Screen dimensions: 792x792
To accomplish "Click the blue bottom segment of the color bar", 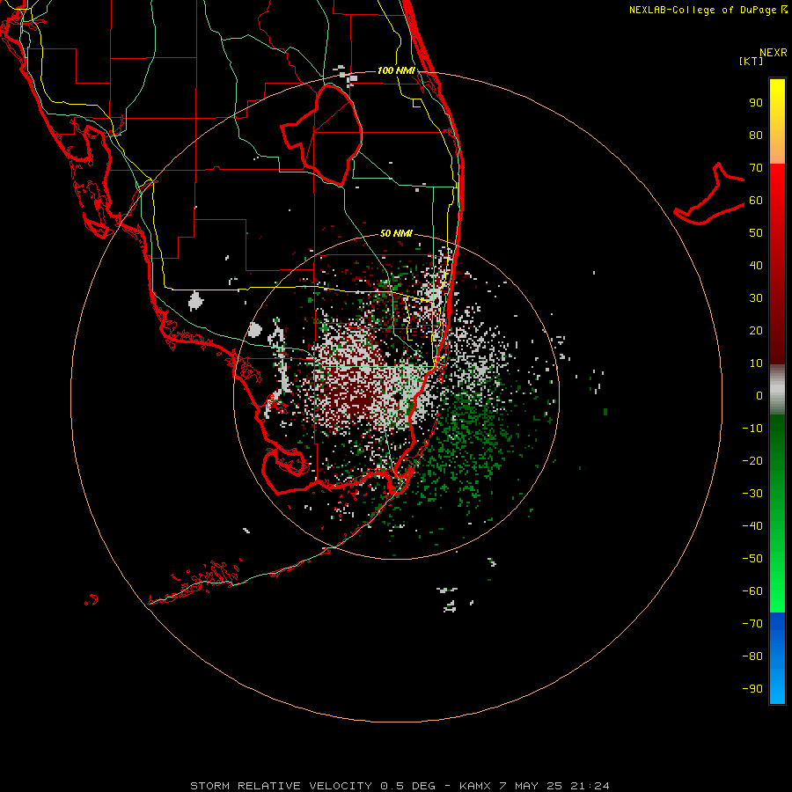I will [777, 658].
